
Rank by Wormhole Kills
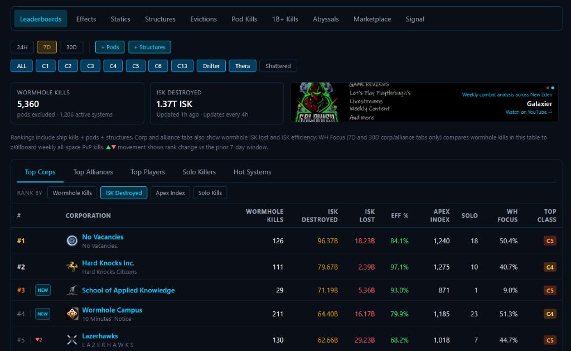point(72,193)
